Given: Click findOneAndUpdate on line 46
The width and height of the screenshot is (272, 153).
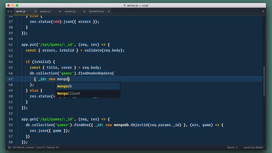Looking at the screenshot, I should tap(95, 73).
